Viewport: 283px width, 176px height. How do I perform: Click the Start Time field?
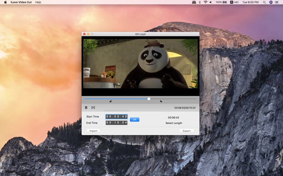coord(116,117)
